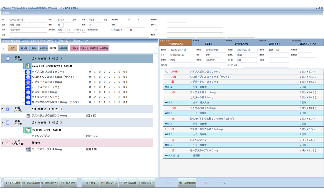This screenshot has height=194, width=324.
Task: Click the medicine bag icon of prescription 1
Action: pos(8,59)
